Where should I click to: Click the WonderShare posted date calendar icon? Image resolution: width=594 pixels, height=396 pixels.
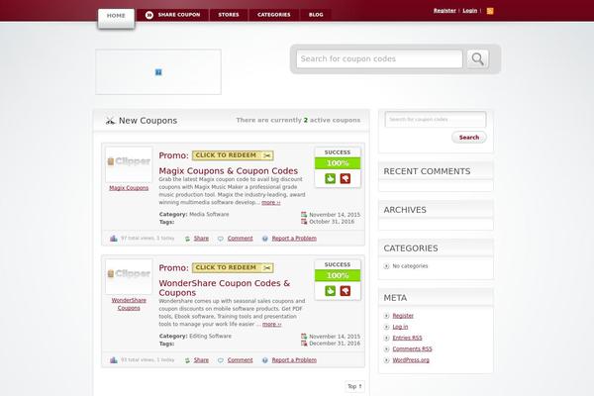[304, 337]
